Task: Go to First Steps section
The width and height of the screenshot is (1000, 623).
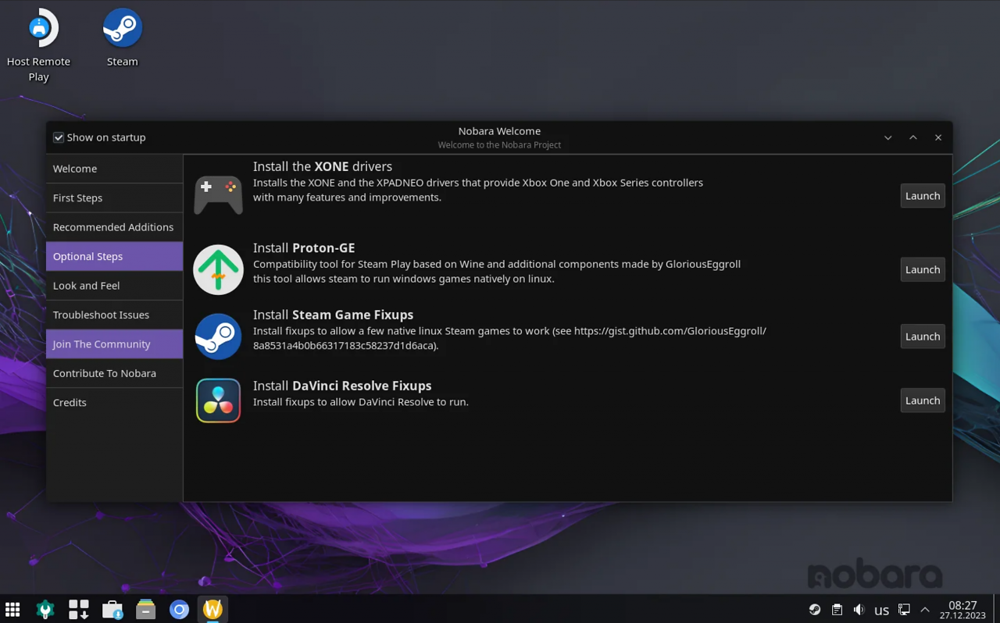Action: coord(114,198)
